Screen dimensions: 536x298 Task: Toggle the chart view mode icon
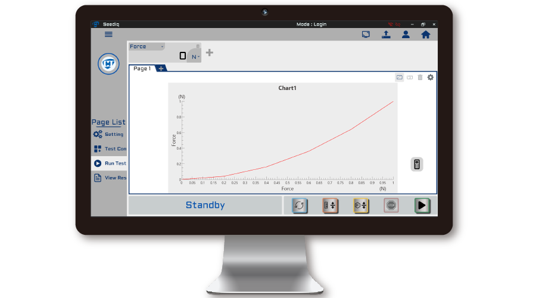(x=400, y=77)
